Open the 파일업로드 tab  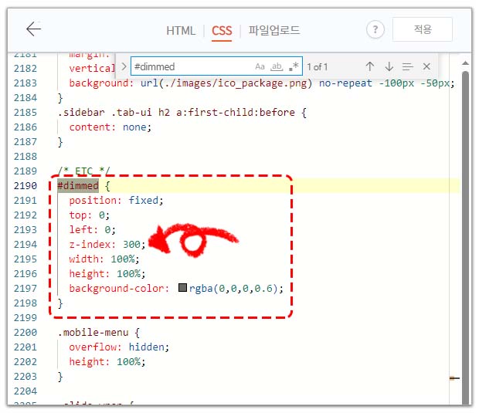[274, 30]
